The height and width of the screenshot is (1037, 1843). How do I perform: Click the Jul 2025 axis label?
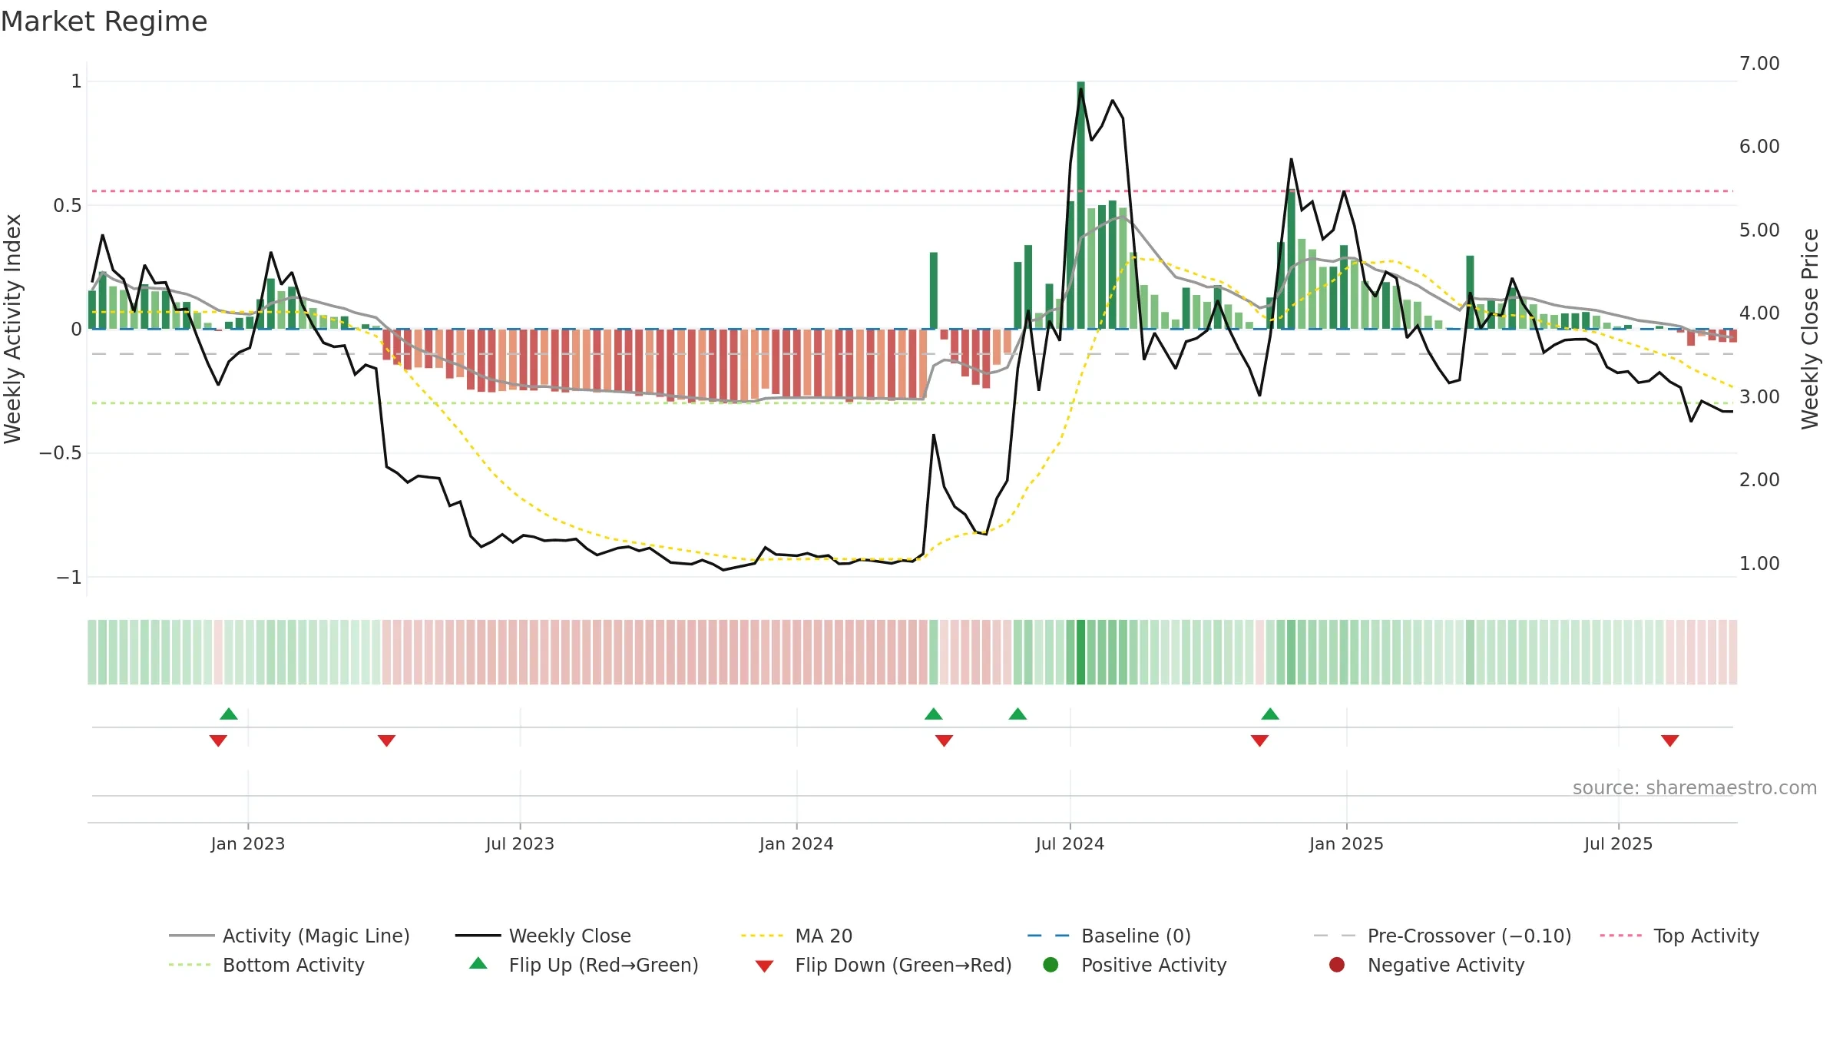pos(1618,843)
